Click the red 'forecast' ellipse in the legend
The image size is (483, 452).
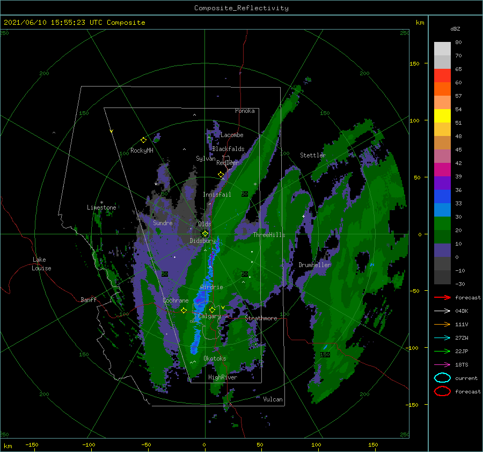pyautogui.click(x=442, y=391)
